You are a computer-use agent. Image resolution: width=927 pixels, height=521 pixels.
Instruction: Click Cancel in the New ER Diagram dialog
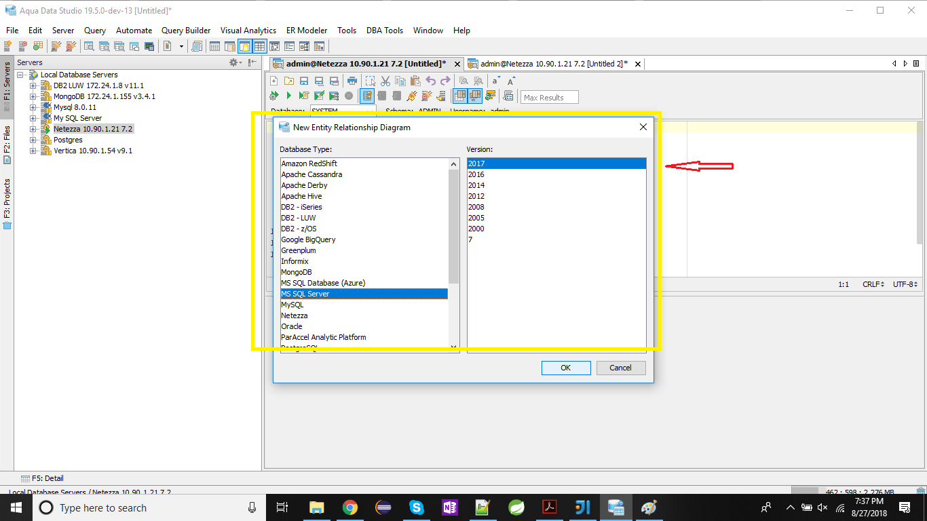(x=620, y=368)
